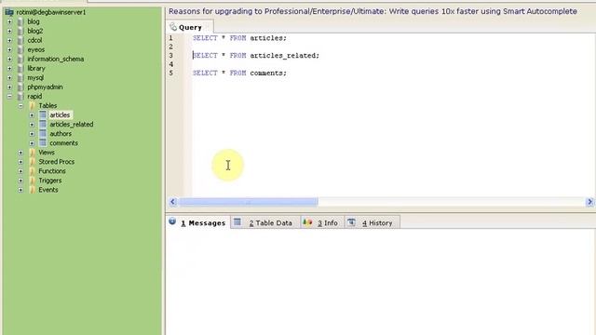Image resolution: width=596 pixels, height=335 pixels.
Task: Select the Stored Procs folder label
Action: tap(56, 162)
